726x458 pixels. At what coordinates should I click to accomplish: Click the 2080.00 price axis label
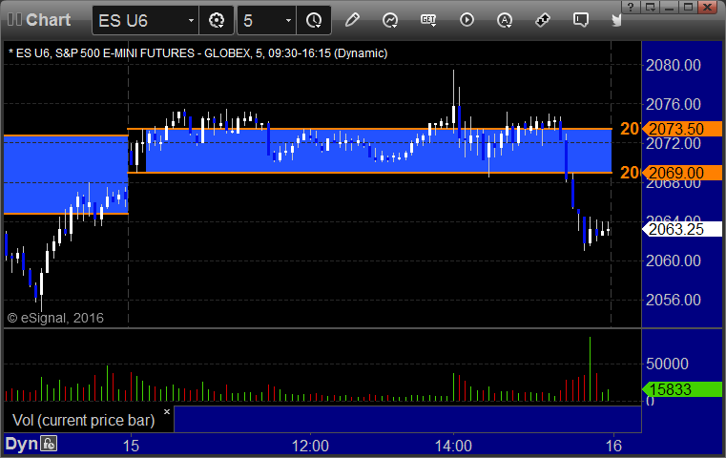point(674,65)
